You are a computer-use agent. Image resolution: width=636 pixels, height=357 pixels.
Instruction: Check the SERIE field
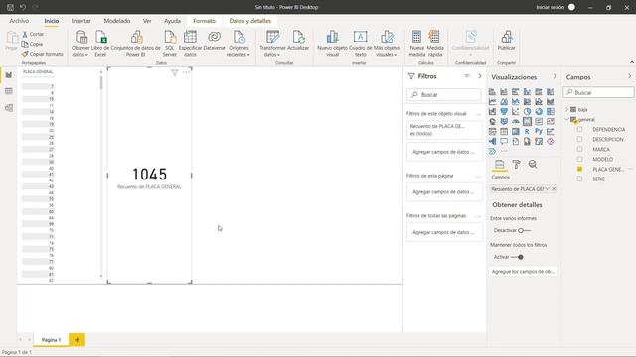[x=579, y=178]
